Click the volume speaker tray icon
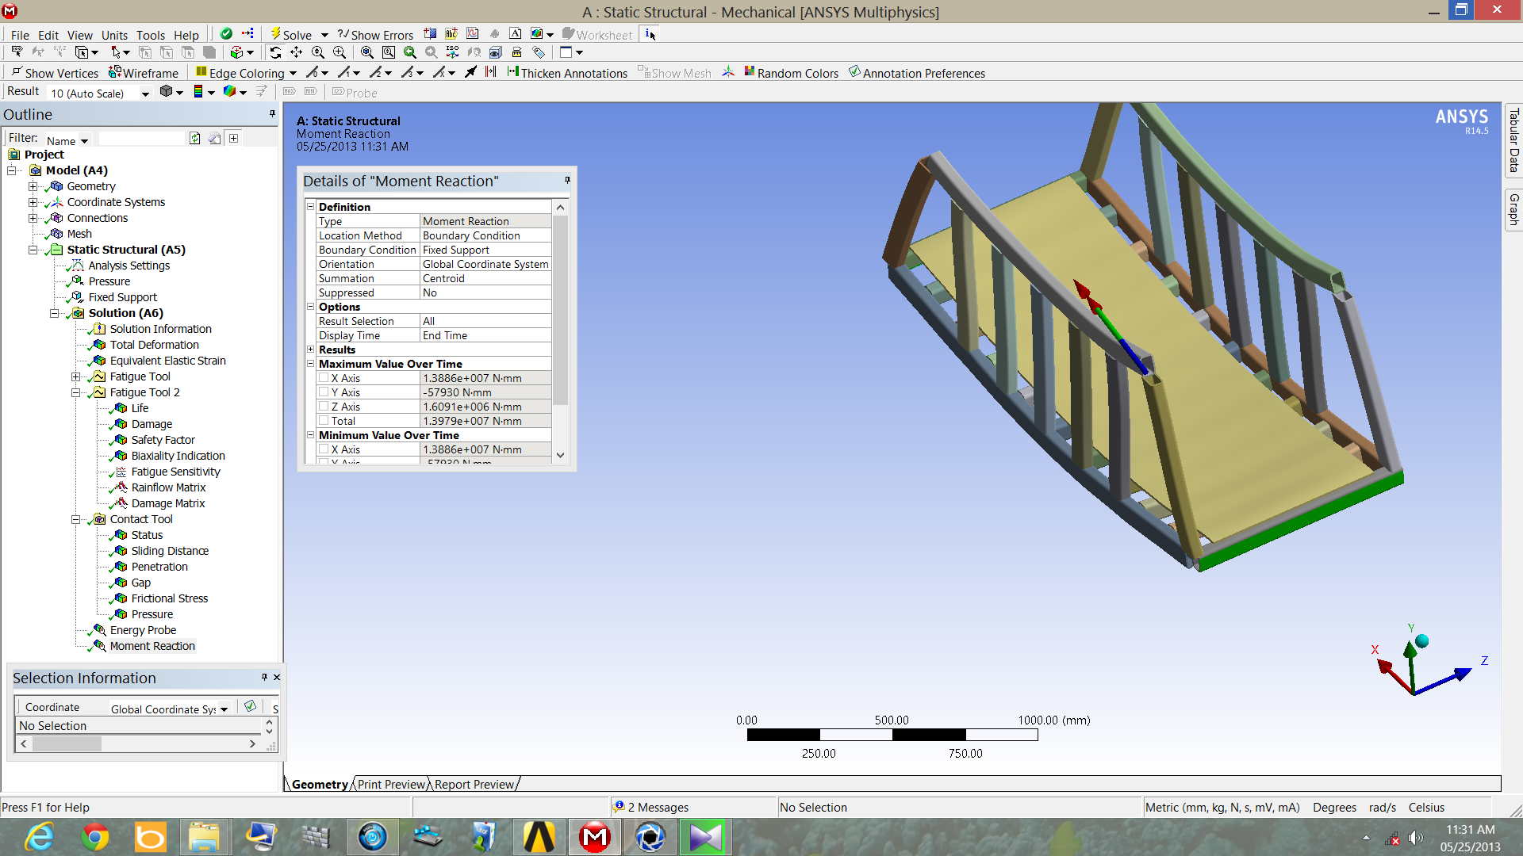Viewport: 1523px width, 856px height. coord(1415,838)
